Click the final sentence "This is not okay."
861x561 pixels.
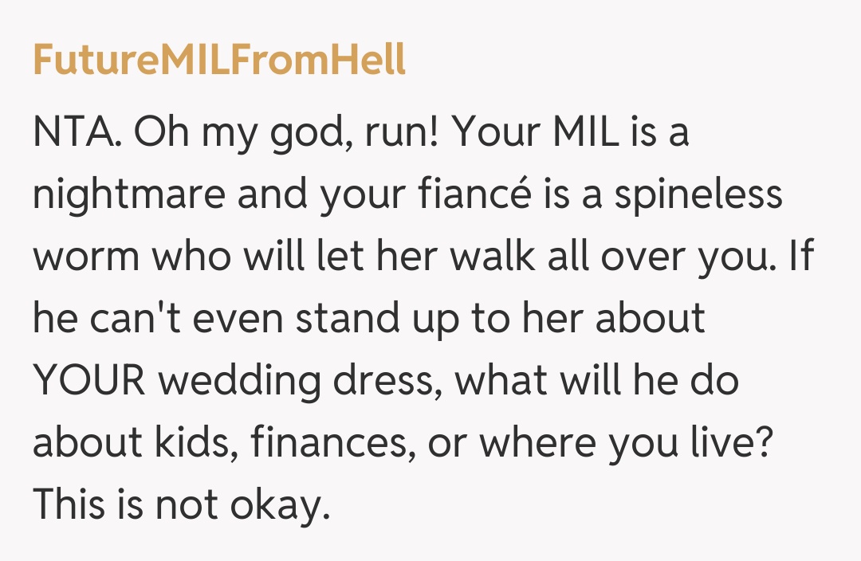tap(181, 504)
